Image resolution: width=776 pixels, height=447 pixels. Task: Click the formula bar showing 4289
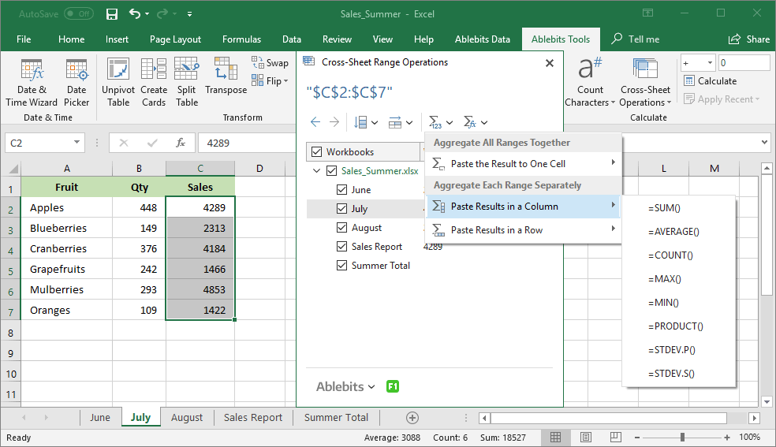coord(247,143)
